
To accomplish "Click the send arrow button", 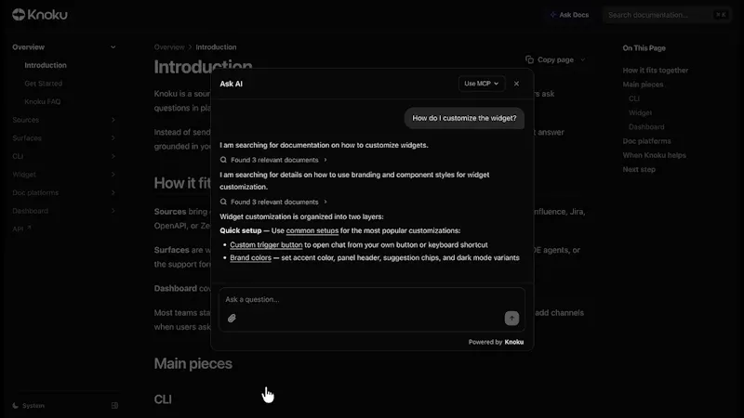I will click(x=511, y=318).
